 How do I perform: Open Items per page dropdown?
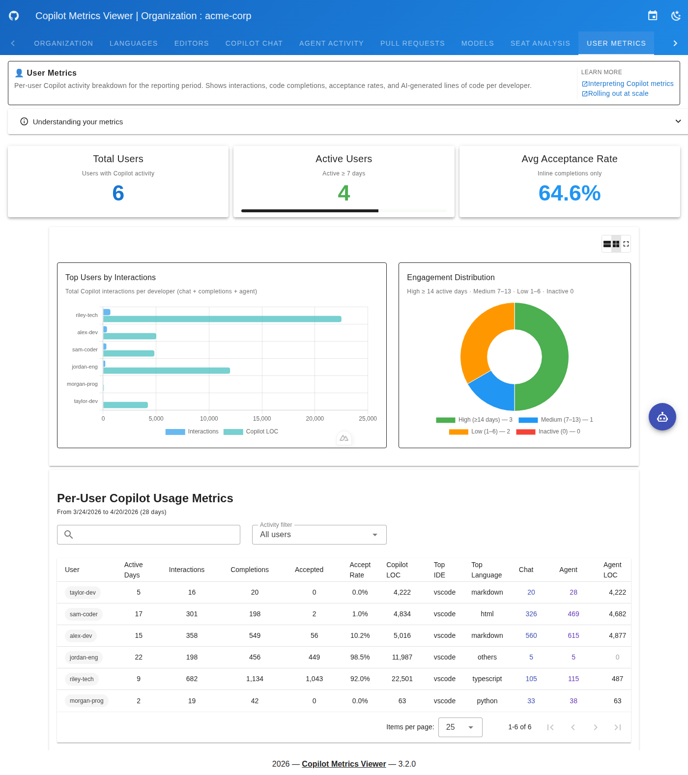(x=460, y=727)
